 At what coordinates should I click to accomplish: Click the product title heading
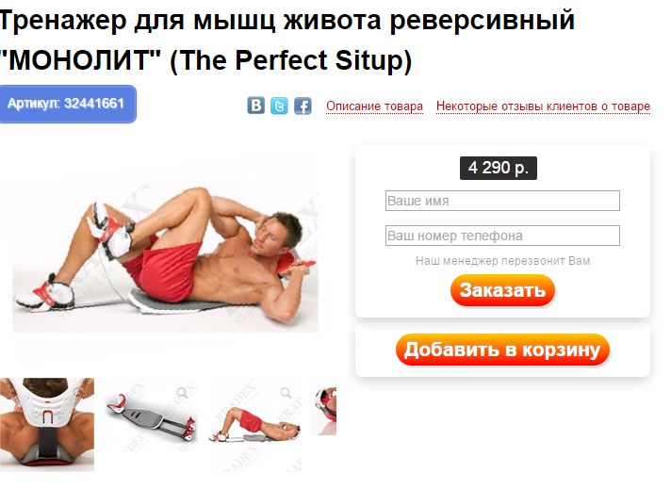click(x=286, y=41)
